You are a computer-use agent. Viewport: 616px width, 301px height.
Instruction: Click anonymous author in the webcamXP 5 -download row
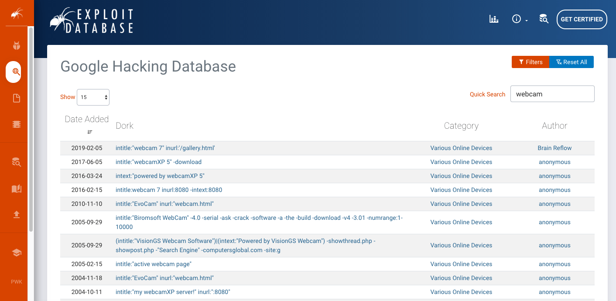(554, 162)
